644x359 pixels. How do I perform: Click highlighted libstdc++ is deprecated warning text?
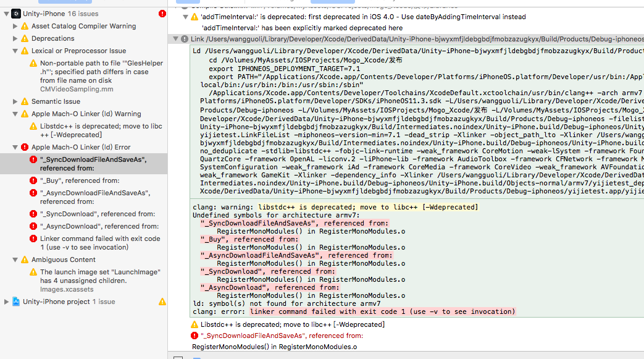[368, 207]
